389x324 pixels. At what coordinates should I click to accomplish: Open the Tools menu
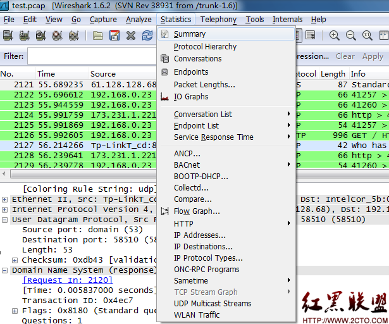[255, 20]
